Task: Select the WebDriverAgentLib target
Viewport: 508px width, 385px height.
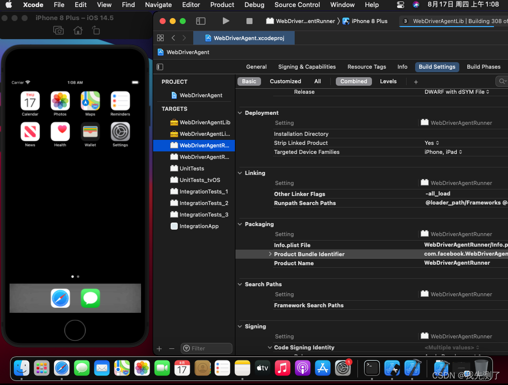Action: [204, 122]
